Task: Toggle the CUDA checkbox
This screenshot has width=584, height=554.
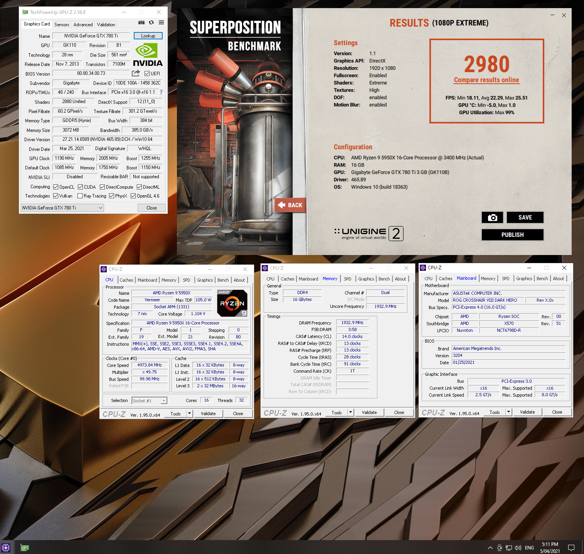Action: coord(80,187)
